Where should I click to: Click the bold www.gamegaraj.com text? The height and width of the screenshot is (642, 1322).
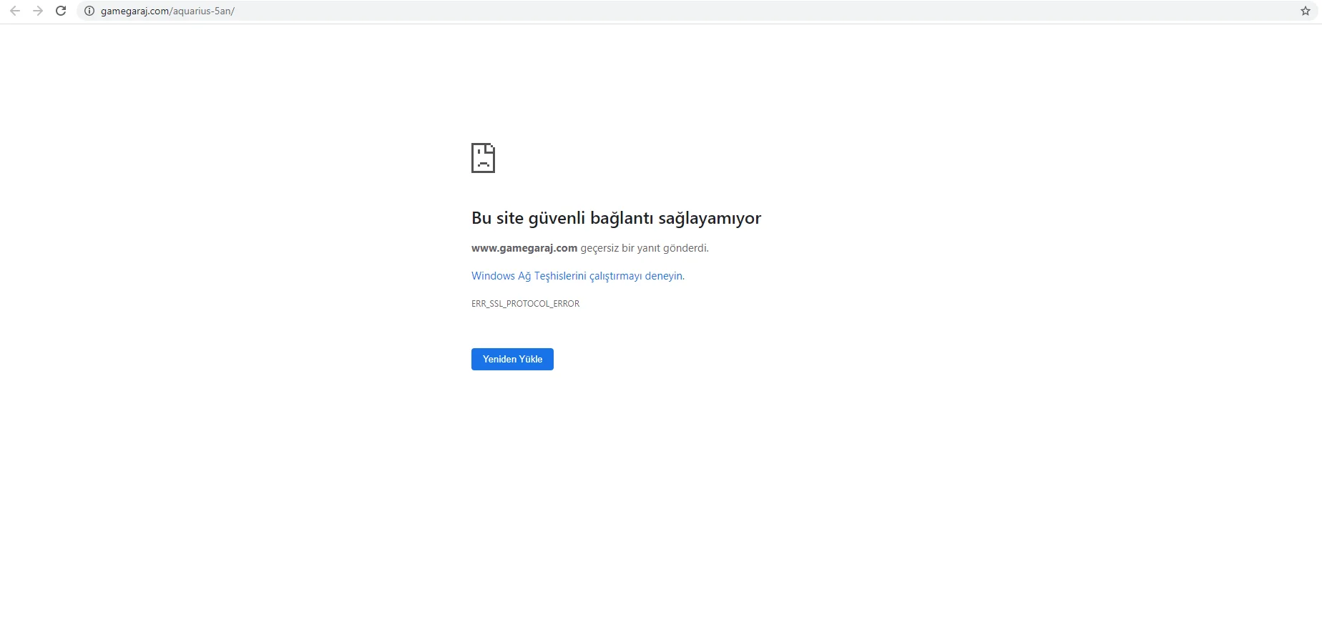524,248
